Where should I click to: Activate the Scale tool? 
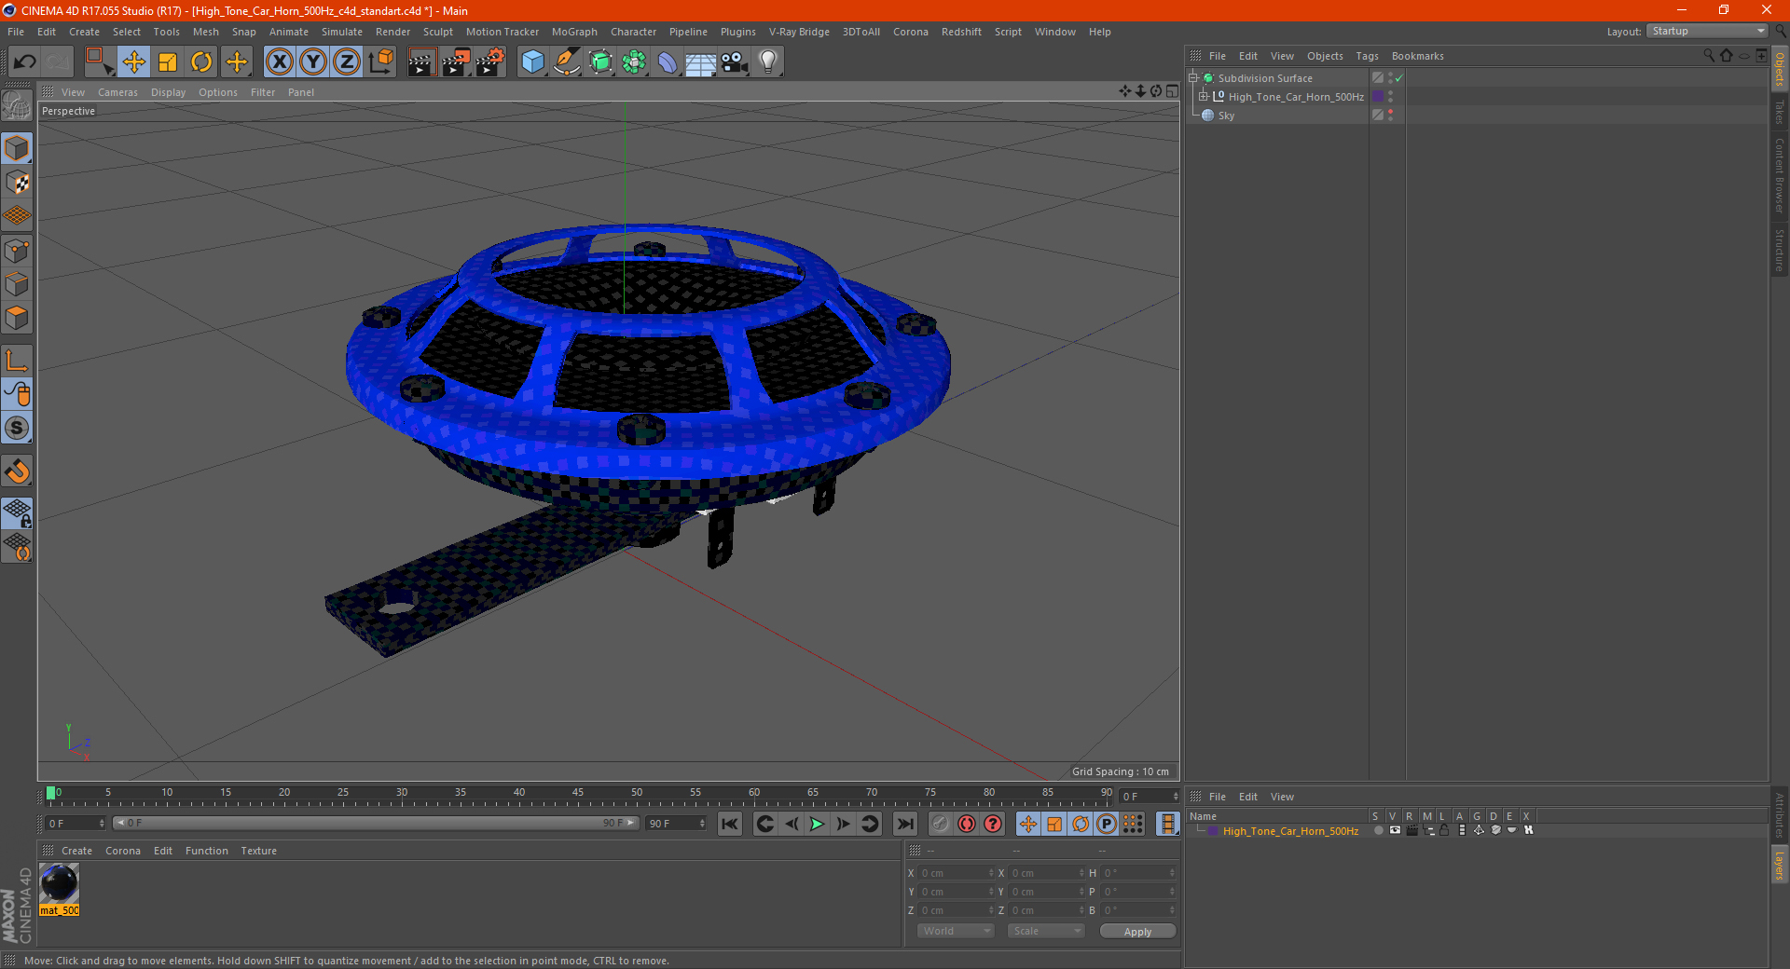(x=168, y=62)
